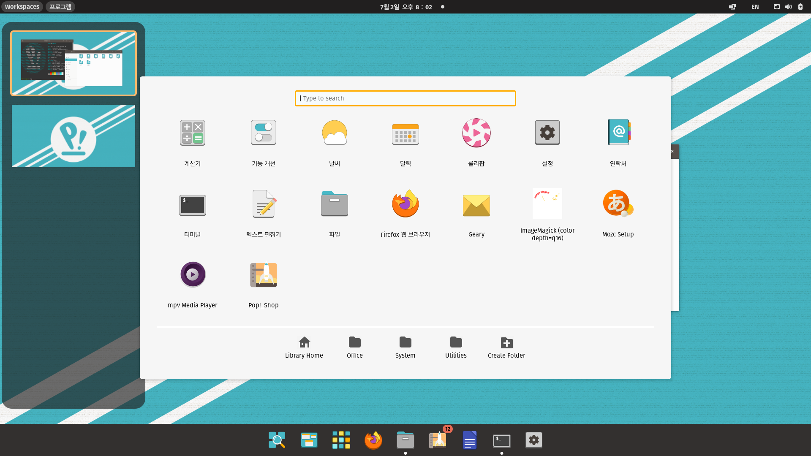The image size is (811, 456).
Task: Go to Library Home
Action: click(x=304, y=347)
